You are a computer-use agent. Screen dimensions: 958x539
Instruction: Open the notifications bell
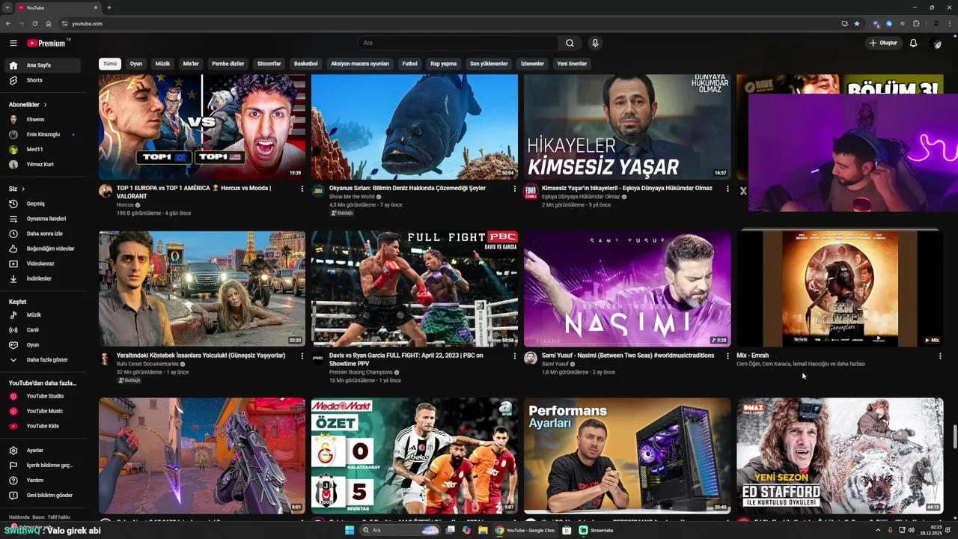(x=913, y=43)
